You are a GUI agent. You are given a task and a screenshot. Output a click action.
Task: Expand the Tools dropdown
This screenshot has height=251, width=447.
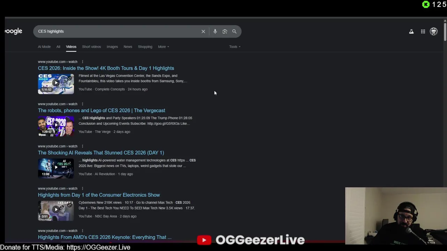tap(235, 47)
